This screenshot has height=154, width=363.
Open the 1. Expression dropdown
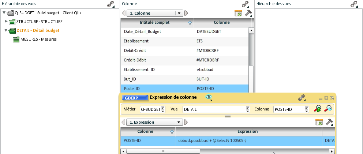[179, 122]
